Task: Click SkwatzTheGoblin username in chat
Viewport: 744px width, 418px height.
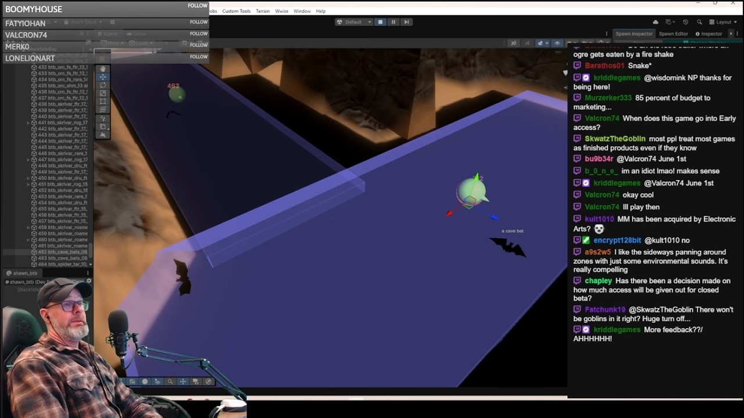Action: (x=615, y=139)
